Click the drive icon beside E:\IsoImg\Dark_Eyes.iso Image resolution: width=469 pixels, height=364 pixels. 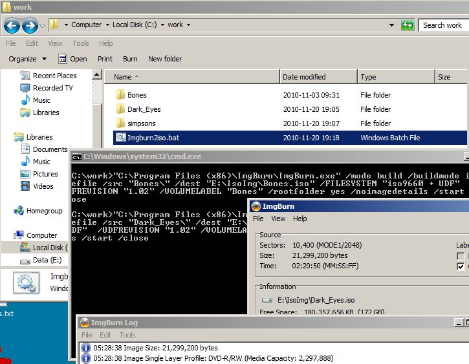click(267, 300)
